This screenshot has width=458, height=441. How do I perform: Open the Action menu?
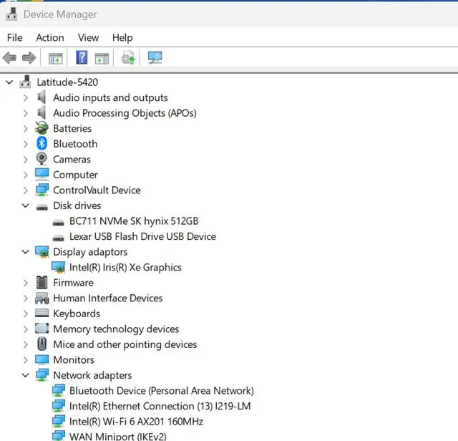pyautogui.click(x=50, y=38)
